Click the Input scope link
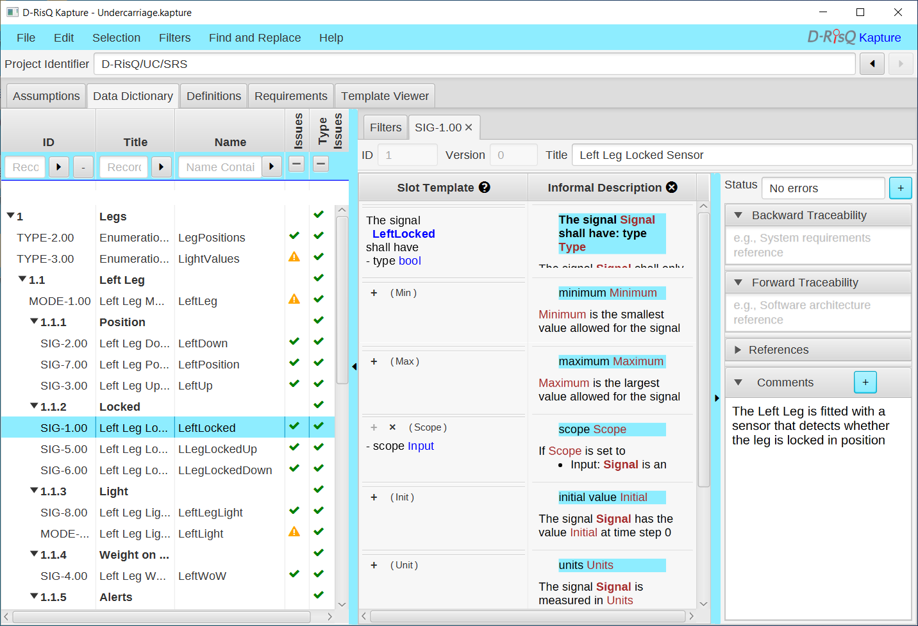The width and height of the screenshot is (918, 626). [421, 446]
